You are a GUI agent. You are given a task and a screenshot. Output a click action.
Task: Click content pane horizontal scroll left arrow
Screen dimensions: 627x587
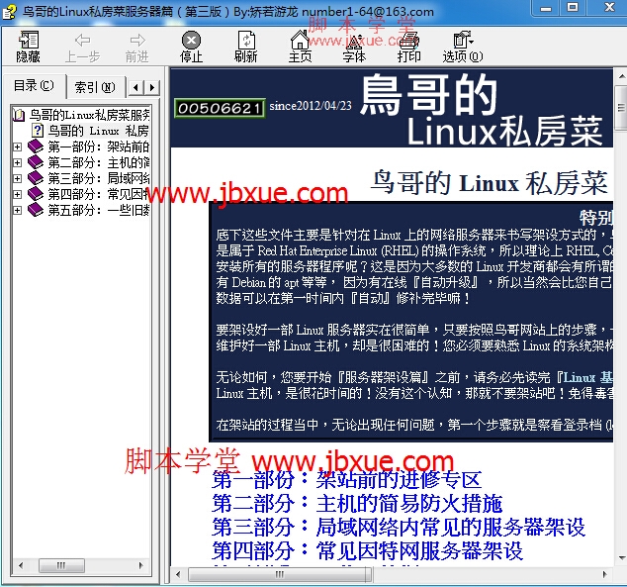(178, 574)
